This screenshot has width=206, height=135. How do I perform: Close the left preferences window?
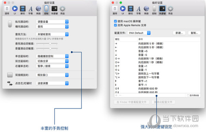pos(5,3)
